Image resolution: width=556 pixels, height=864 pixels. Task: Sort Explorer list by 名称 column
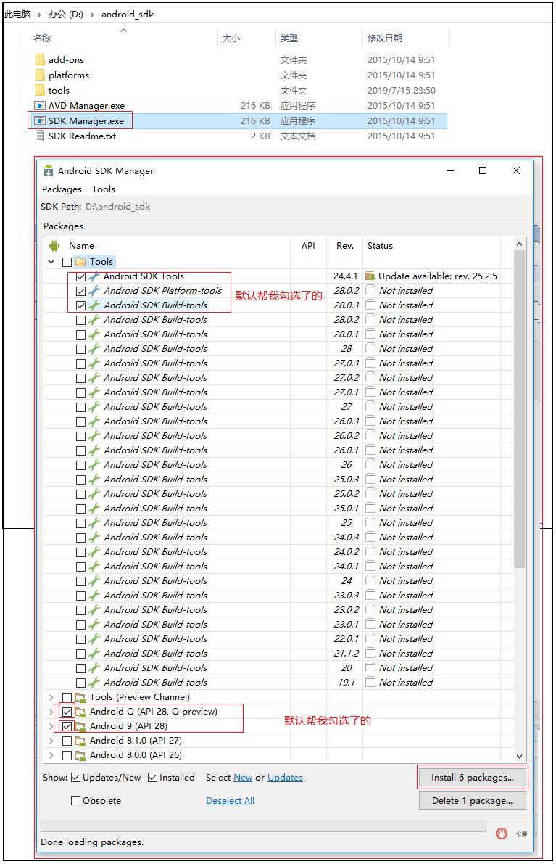click(x=42, y=38)
